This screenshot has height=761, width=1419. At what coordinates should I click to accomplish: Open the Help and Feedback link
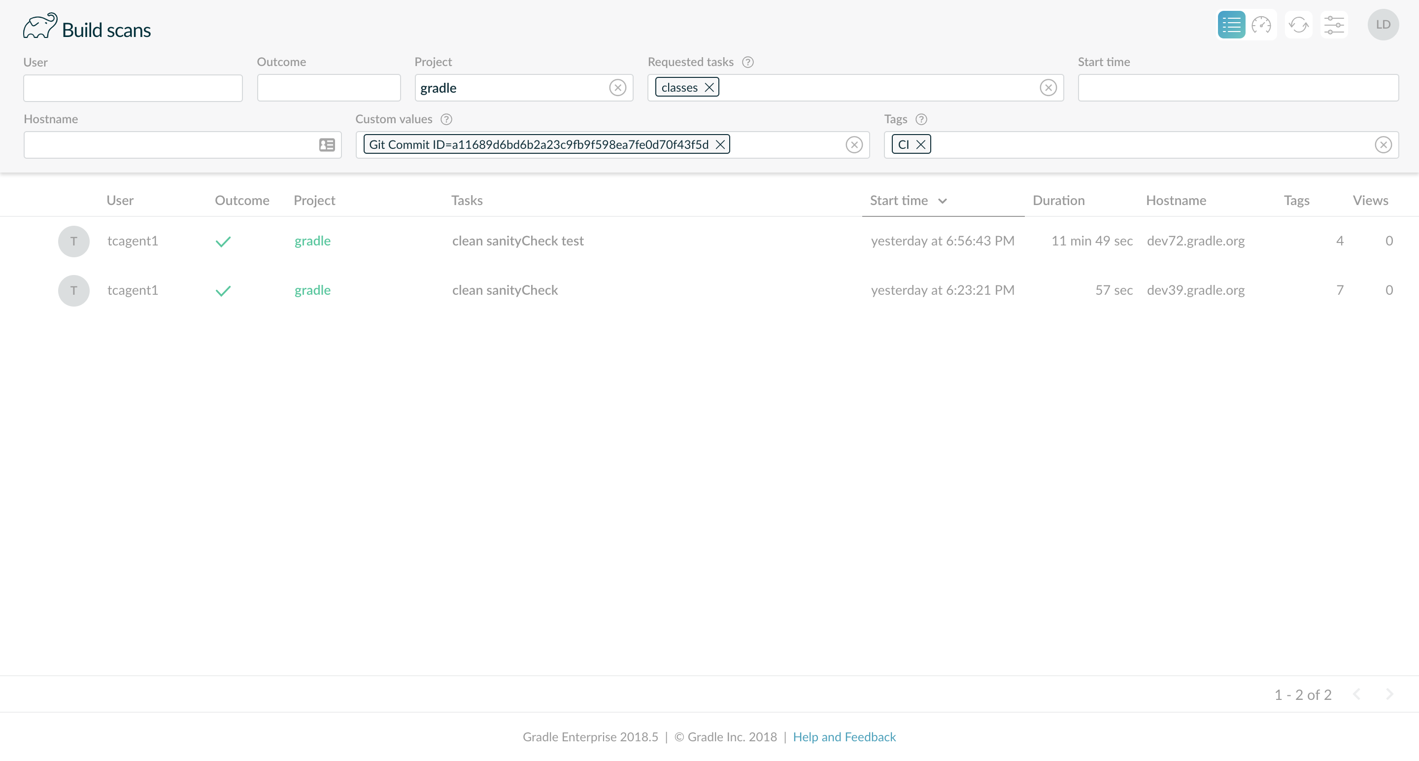(844, 737)
